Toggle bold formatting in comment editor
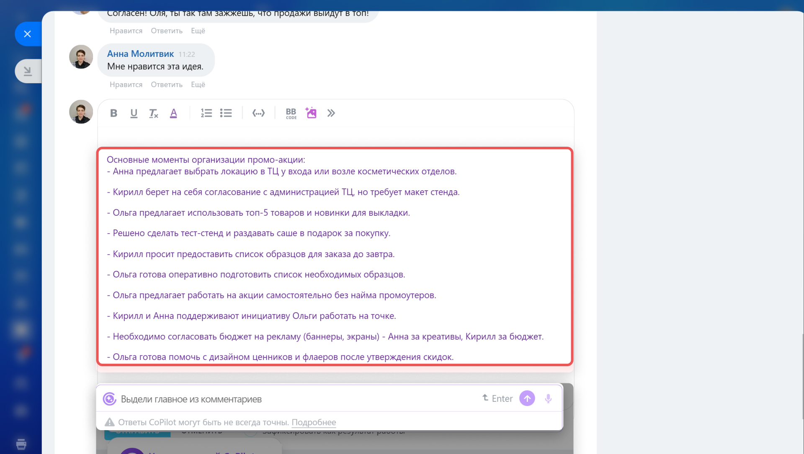Viewport: 804px width, 454px height. [x=113, y=113]
